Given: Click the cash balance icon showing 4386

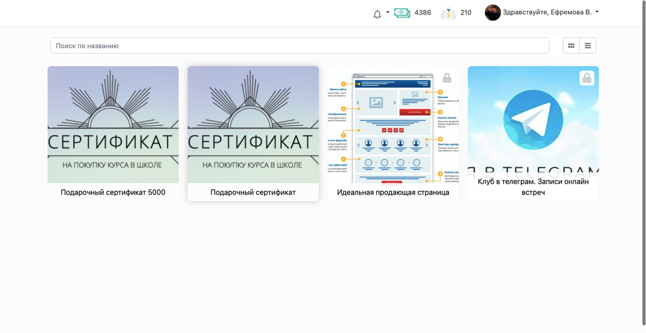Looking at the screenshot, I should [x=401, y=12].
